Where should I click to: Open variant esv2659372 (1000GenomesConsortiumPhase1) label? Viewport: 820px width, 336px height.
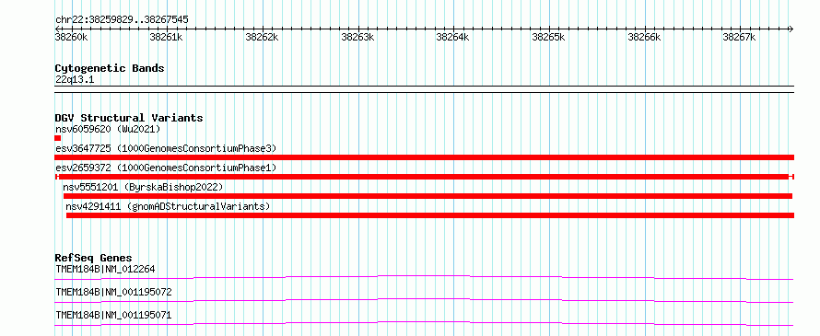(x=166, y=168)
